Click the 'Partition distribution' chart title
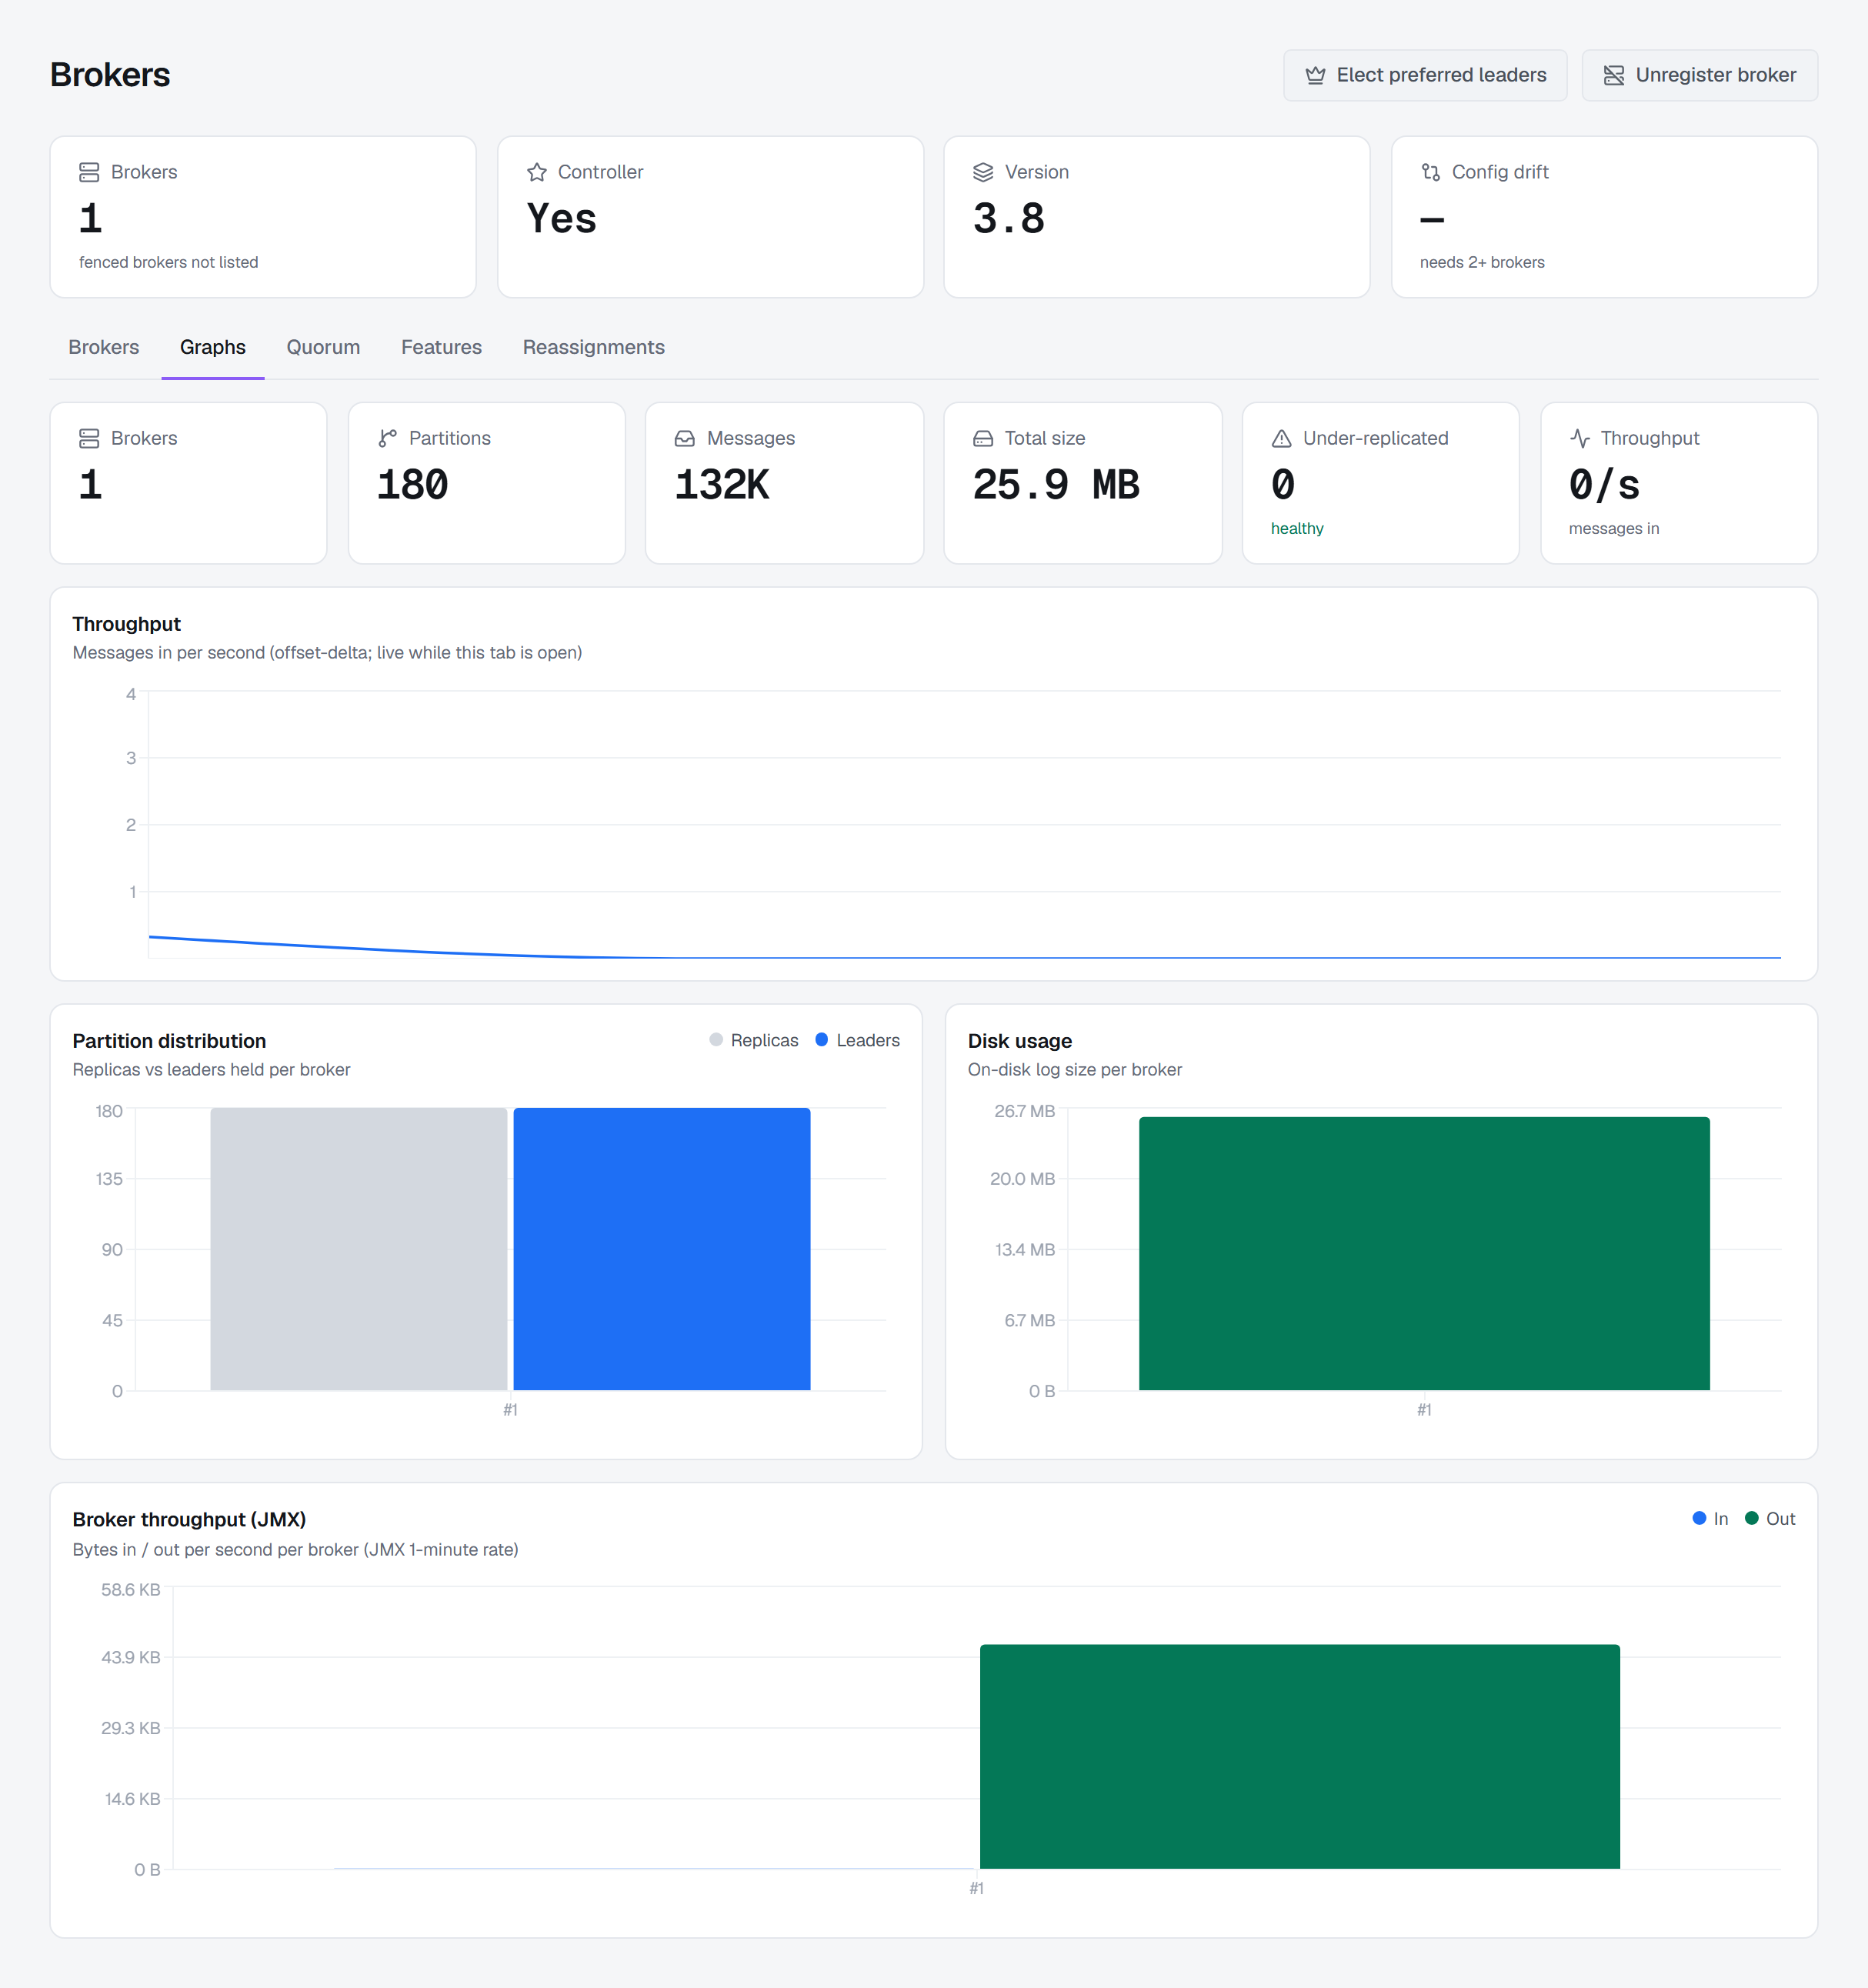Screen dimensions: 1868x1988 point(169,1041)
